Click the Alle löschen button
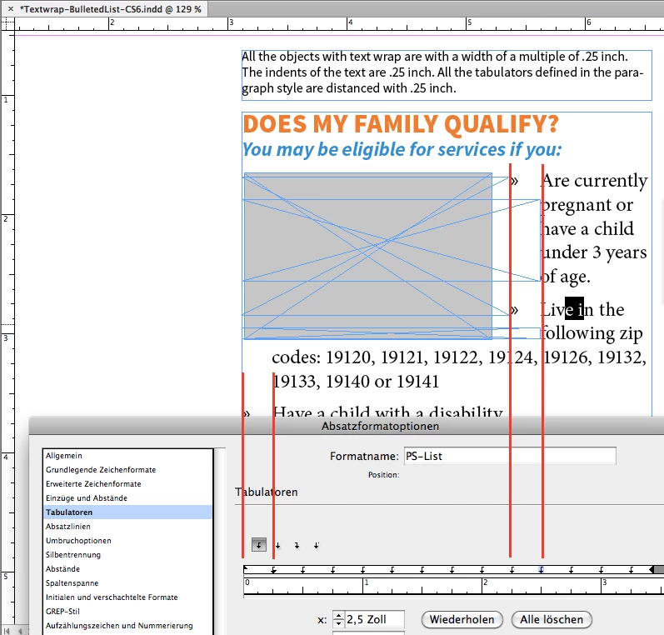 pyautogui.click(x=552, y=619)
